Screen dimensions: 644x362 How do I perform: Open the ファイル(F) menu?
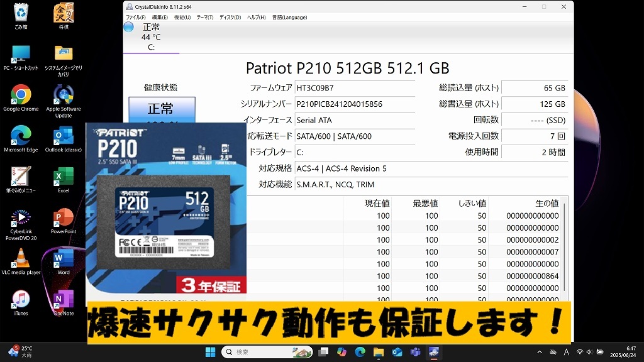click(136, 17)
